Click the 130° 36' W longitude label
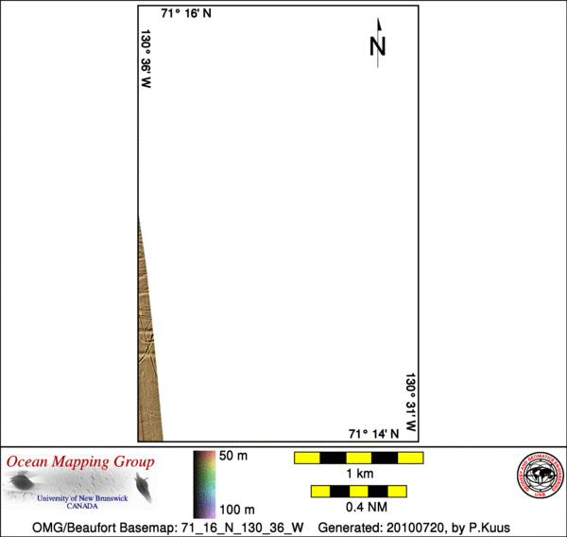Screen dimensions: 567x537 pos(146,59)
